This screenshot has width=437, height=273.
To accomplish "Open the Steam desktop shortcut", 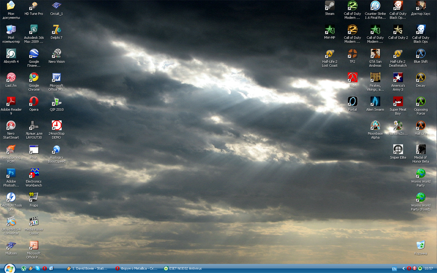I will point(329,6).
